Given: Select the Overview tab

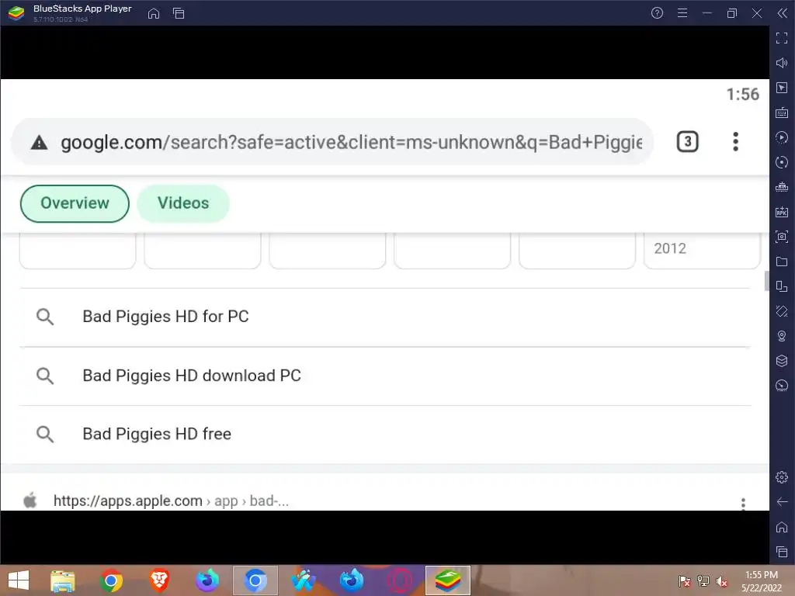Looking at the screenshot, I should click(75, 203).
